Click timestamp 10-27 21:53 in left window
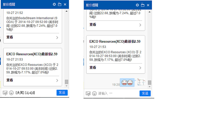The width and height of the screenshot is (206, 116). coord(15,59)
